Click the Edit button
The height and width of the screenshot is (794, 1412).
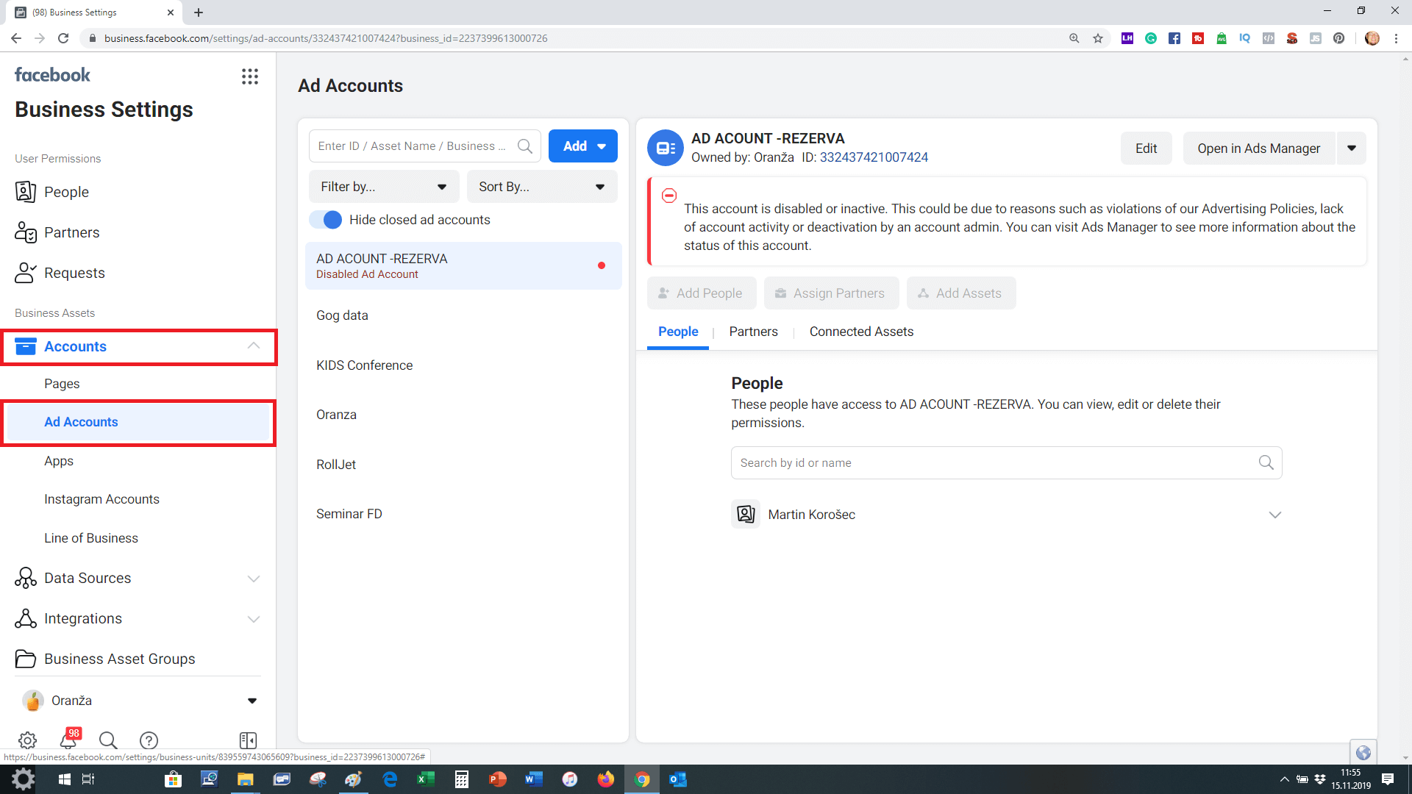1146,149
